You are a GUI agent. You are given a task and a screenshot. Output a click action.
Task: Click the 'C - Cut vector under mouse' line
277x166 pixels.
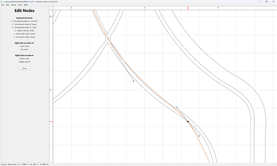tap(24, 37)
